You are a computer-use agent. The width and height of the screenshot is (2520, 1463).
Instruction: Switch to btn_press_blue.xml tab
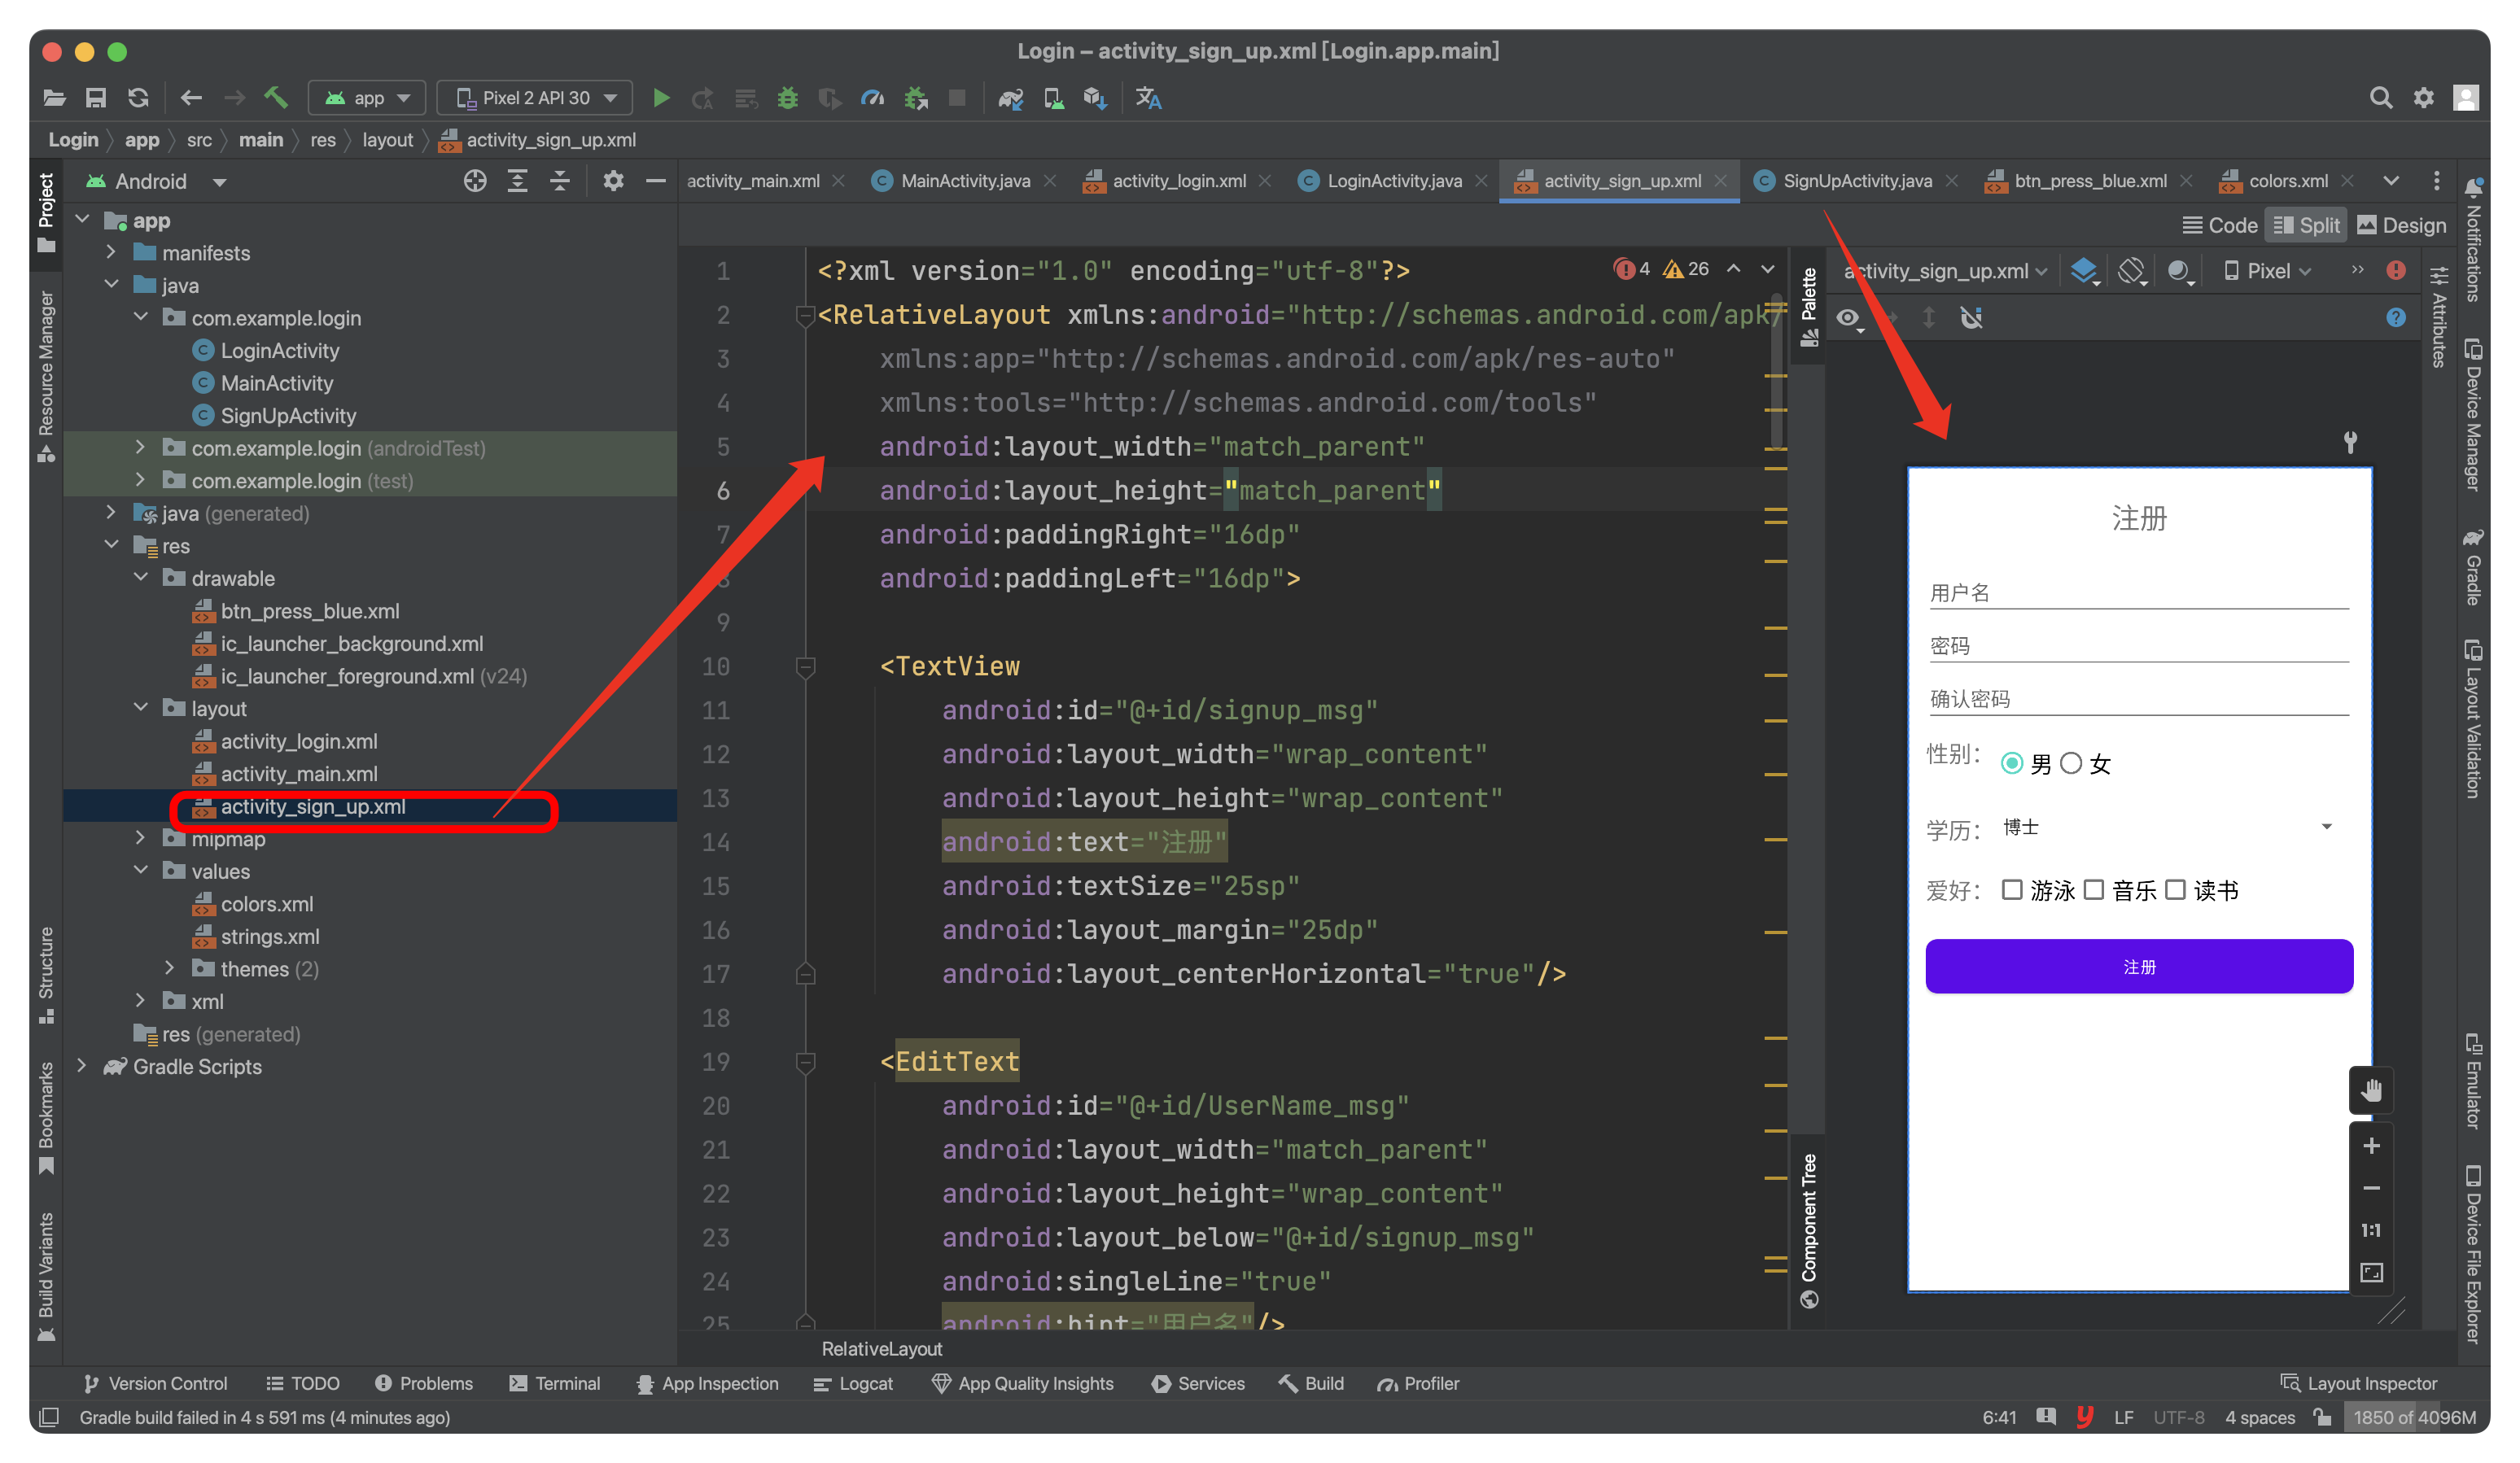coord(2090,181)
